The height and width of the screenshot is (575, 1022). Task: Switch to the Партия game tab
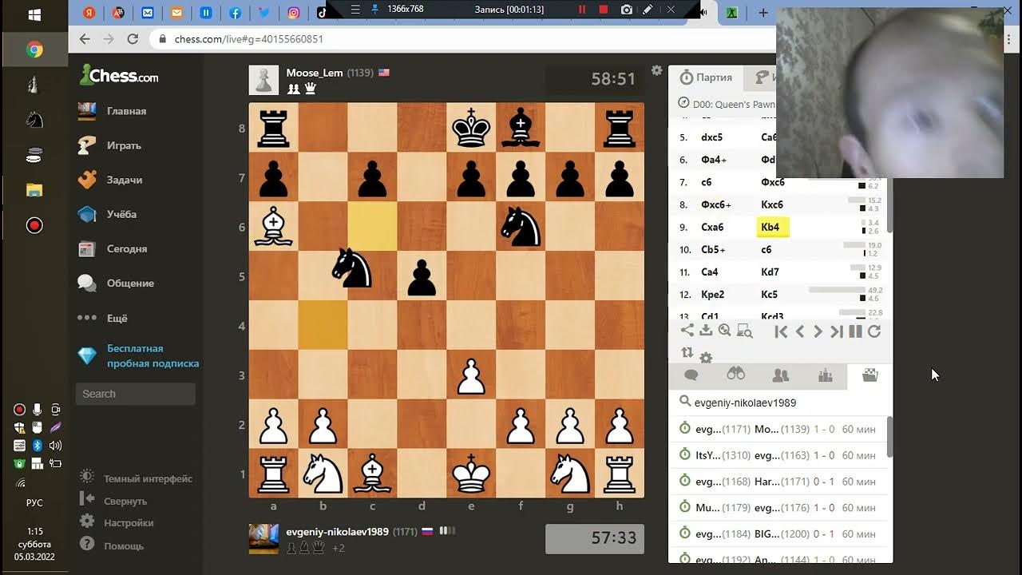click(x=706, y=77)
